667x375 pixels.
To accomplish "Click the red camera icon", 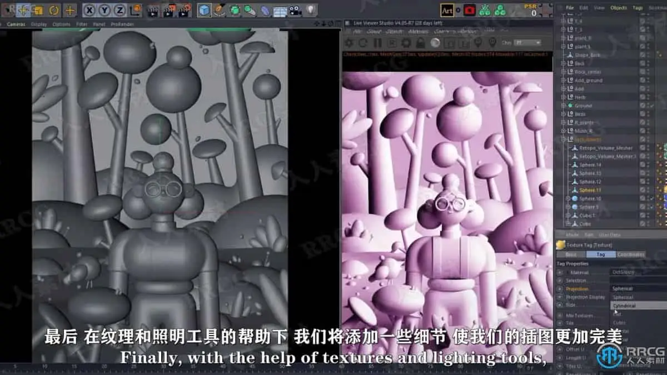I will point(470,10).
